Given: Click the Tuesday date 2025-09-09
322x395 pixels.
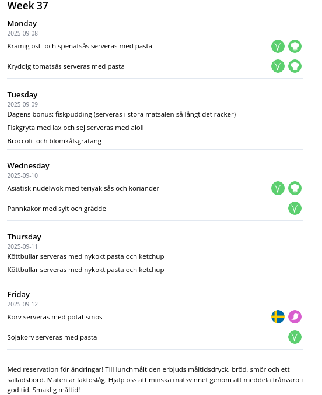Looking at the screenshot, I should click(x=22, y=104).
